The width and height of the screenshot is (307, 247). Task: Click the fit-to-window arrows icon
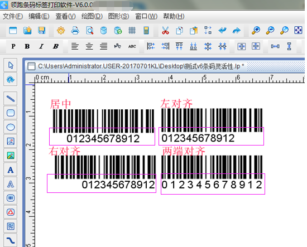(x=298, y=31)
